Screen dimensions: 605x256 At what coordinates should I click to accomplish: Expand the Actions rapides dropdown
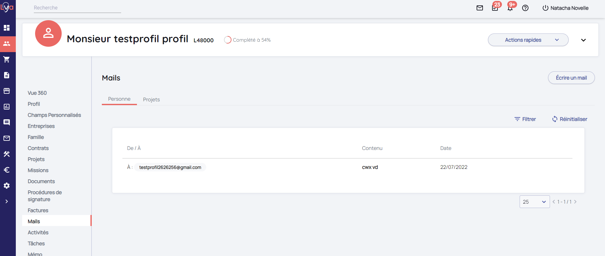click(x=528, y=40)
